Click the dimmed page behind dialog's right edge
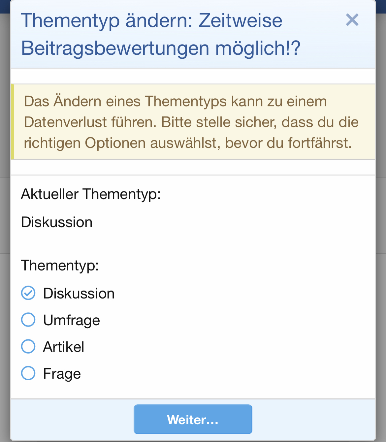The width and height of the screenshot is (386, 442). pyautogui.click(x=381, y=228)
